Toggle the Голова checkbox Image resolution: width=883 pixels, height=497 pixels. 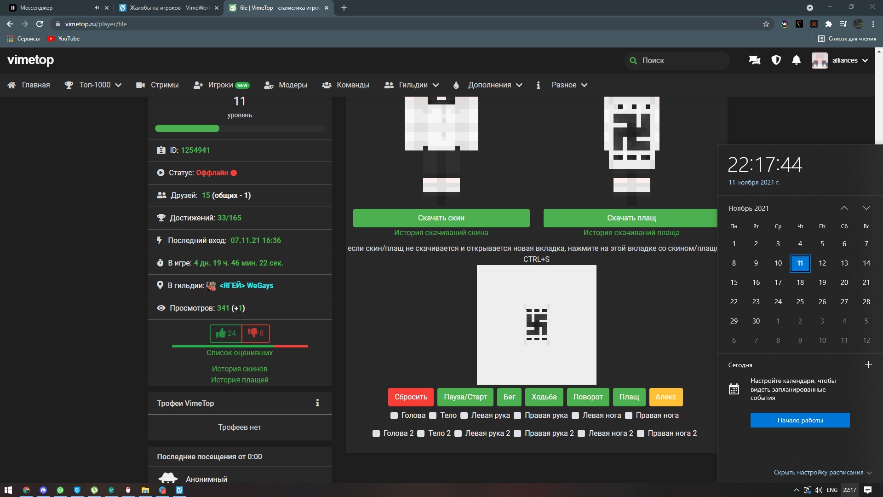coord(394,416)
